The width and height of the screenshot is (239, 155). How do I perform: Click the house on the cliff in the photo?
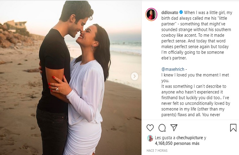15,24
